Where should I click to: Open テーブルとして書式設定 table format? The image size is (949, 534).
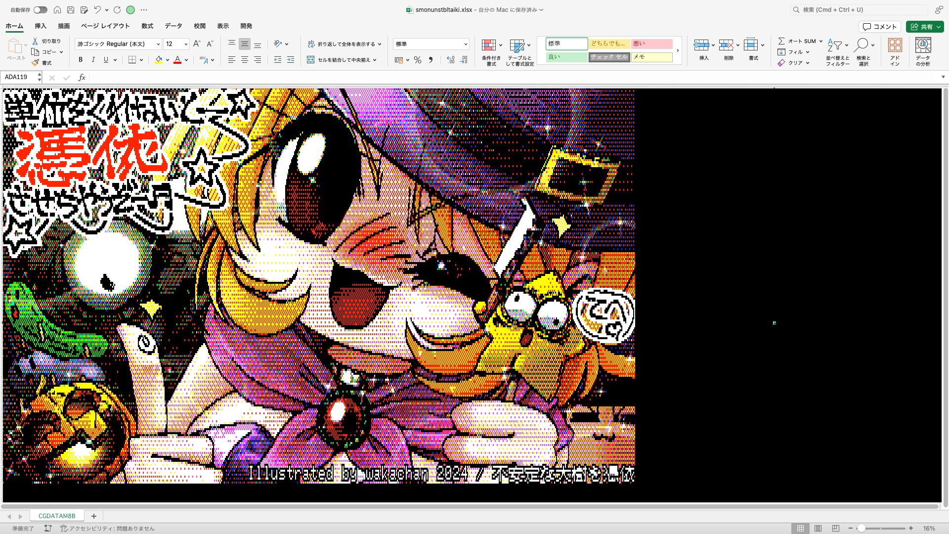tap(519, 52)
